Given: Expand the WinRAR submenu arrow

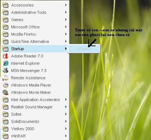Looking at the screenshot, I should click(66, 136).
